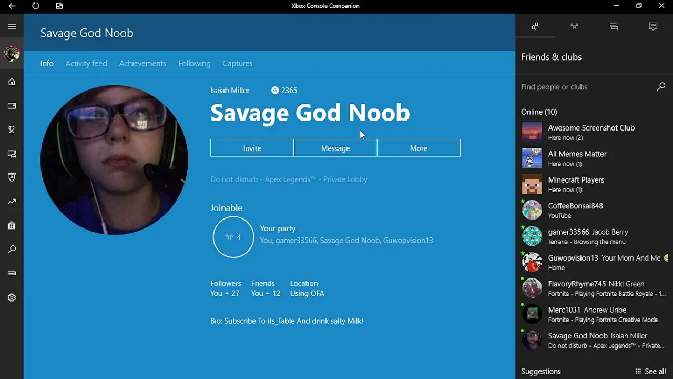
Task: Click the refresh icon in the title bar
Action: (36, 6)
